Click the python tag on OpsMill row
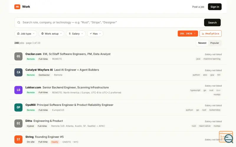236x147 pixels. click(x=189, y=110)
